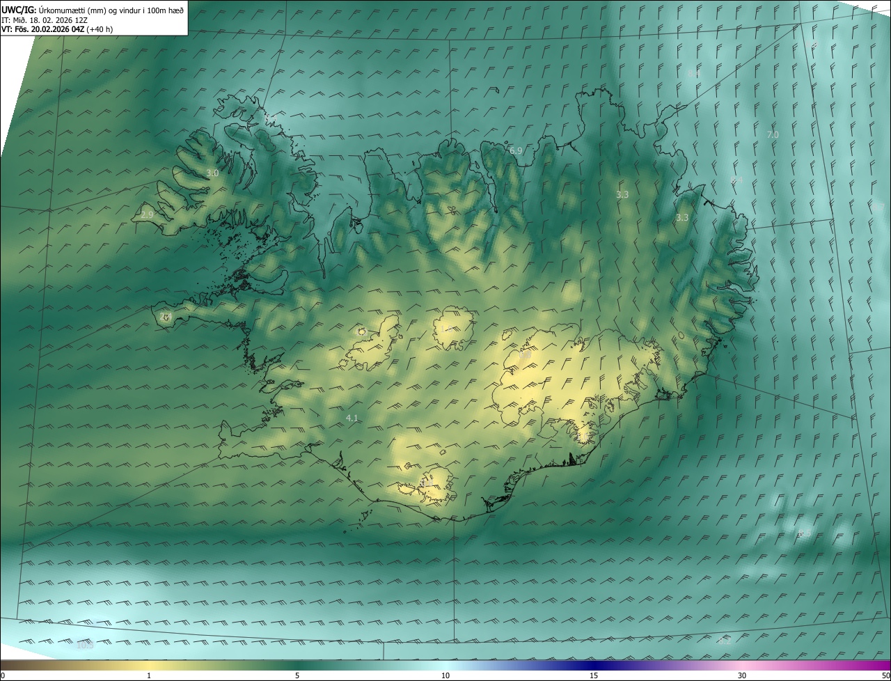Select the 'IT: Mið. 18. 02. 2026 12Z' line

(44, 19)
